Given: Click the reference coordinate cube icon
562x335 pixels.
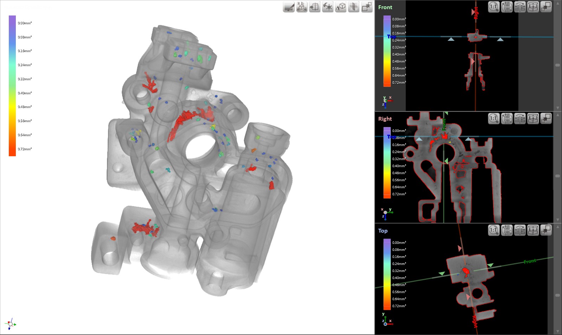Looking at the screenshot, I should click(302, 7).
